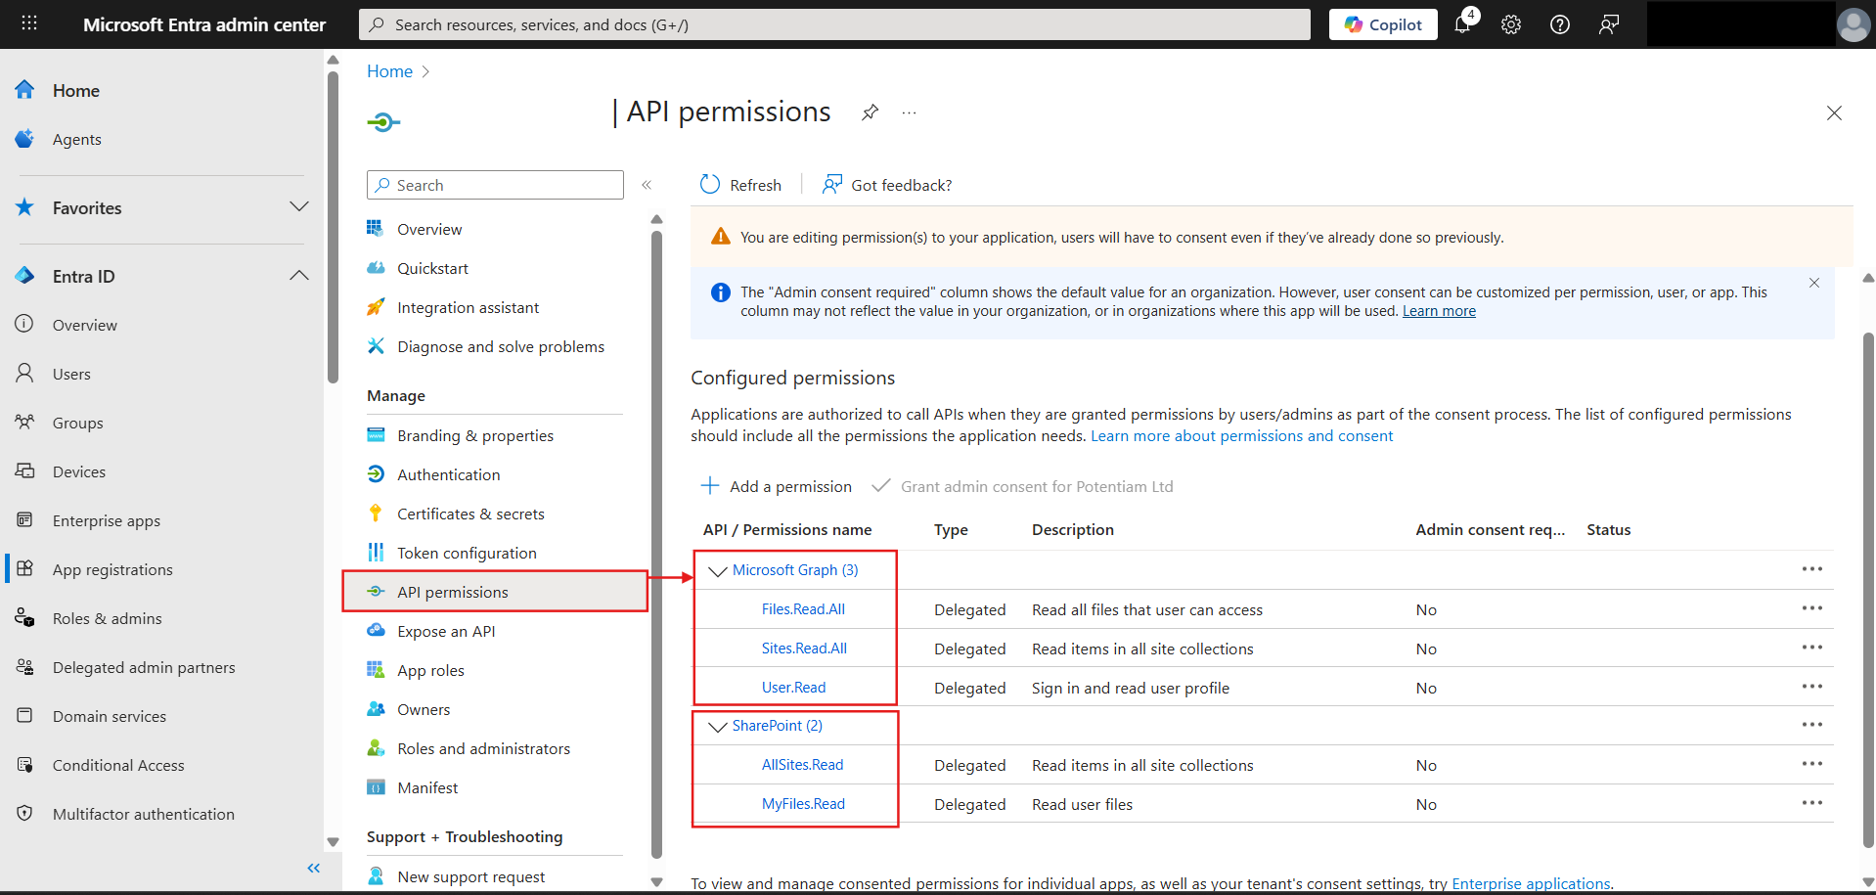Screen dimensions: 1876x895
Task: Open the Copilot button
Action: tap(1383, 24)
